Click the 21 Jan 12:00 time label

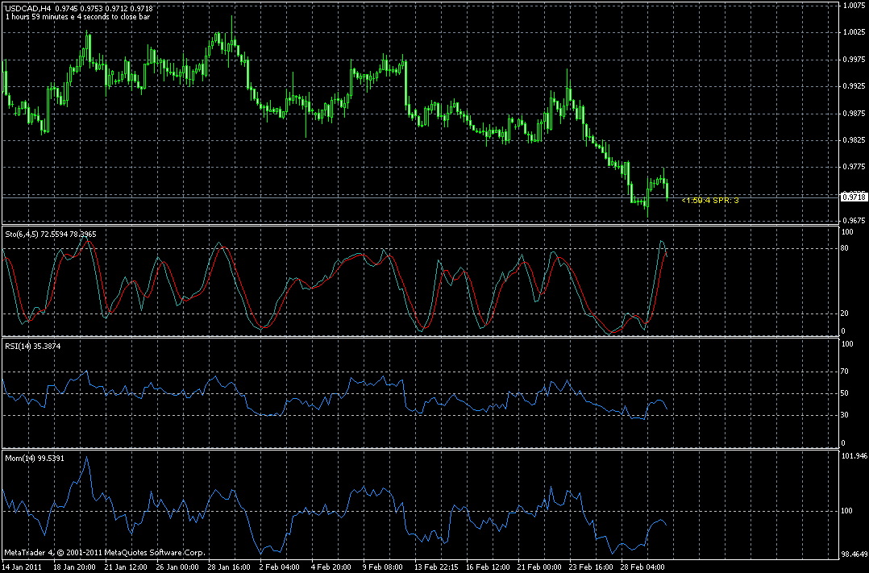click(x=127, y=567)
